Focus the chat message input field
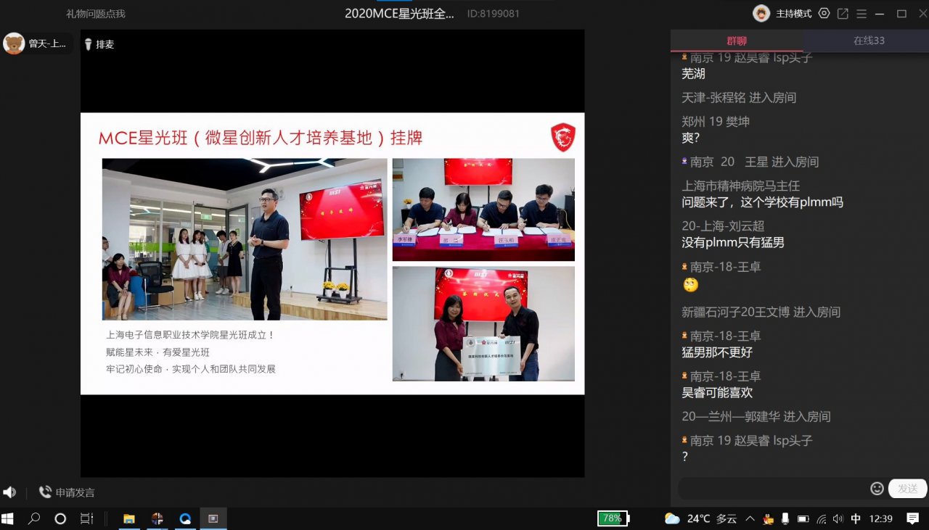The image size is (929, 530). (x=773, y=489)
